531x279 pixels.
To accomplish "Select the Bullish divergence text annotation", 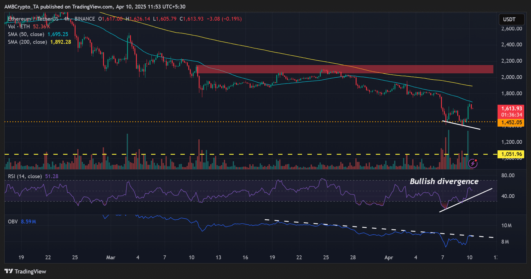I will [444, 181].
